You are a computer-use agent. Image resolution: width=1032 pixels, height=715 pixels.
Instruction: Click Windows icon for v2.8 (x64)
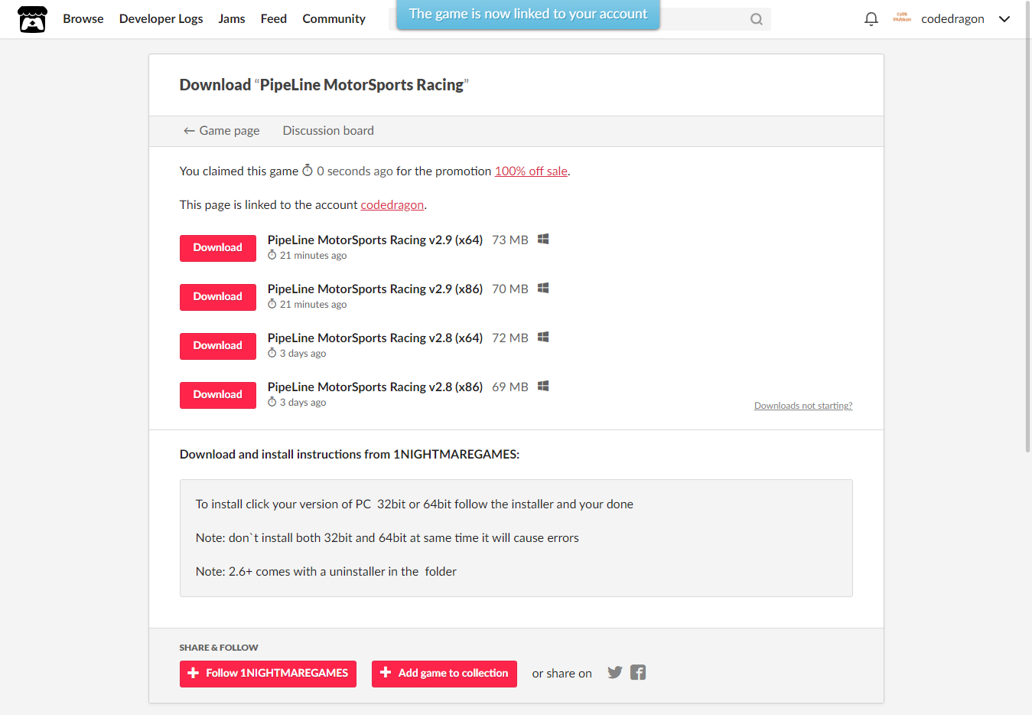543,337
